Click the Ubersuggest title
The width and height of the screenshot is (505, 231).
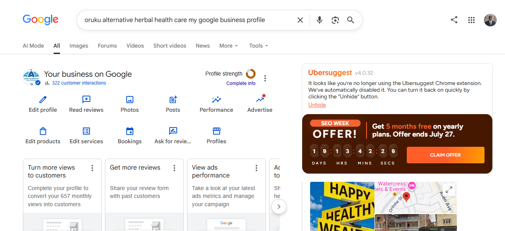[x=330, y=73]
